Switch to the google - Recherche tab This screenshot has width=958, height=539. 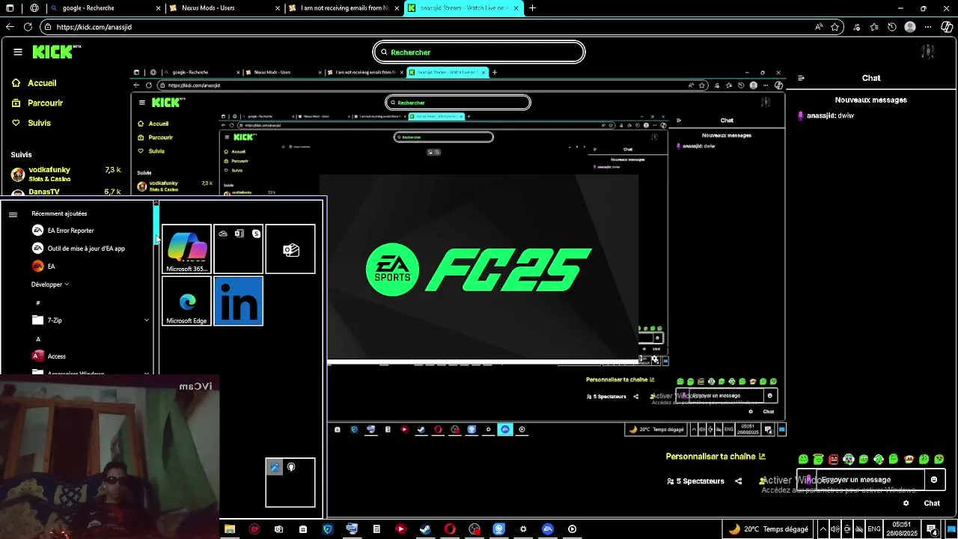pos(105,8)
